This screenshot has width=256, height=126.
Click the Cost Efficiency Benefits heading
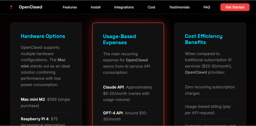pos(203,39)
